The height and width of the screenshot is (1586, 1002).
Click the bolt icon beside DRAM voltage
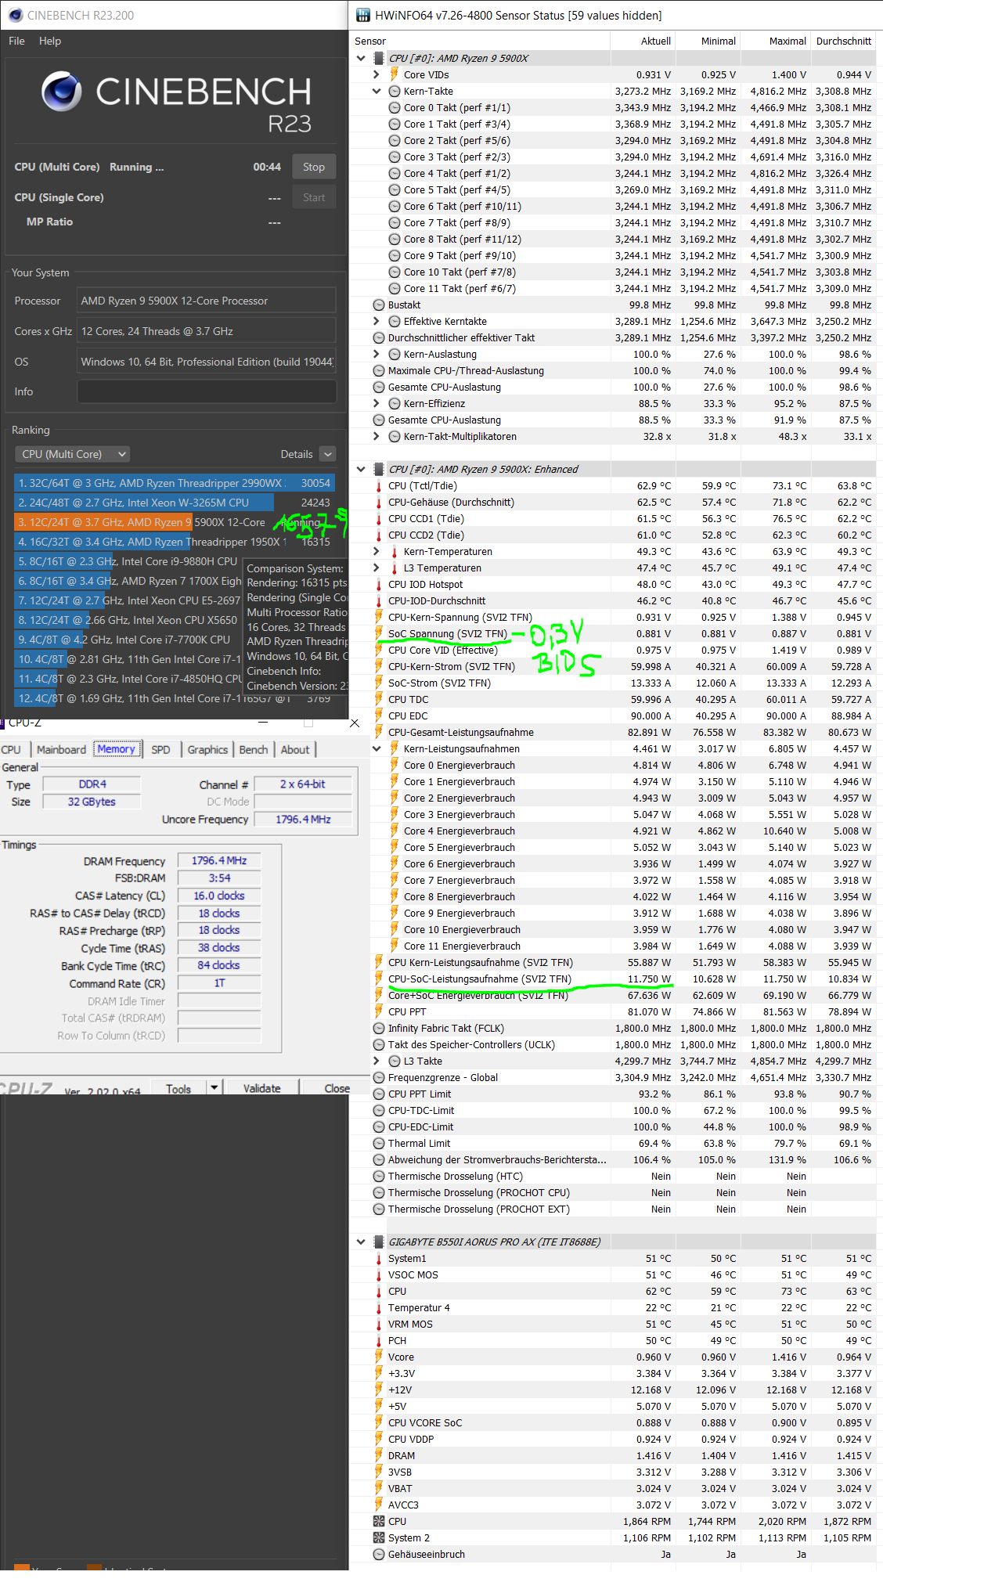tap(379, 1455)
